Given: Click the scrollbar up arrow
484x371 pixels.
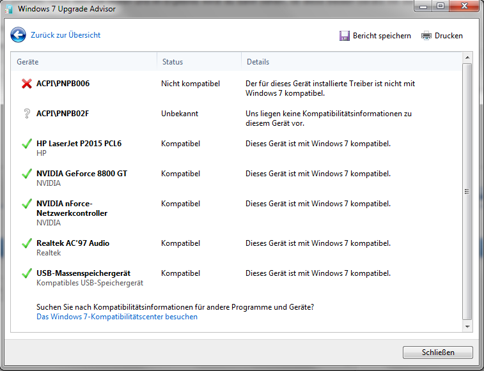Looking at the screenshot, I should [467, 57].
